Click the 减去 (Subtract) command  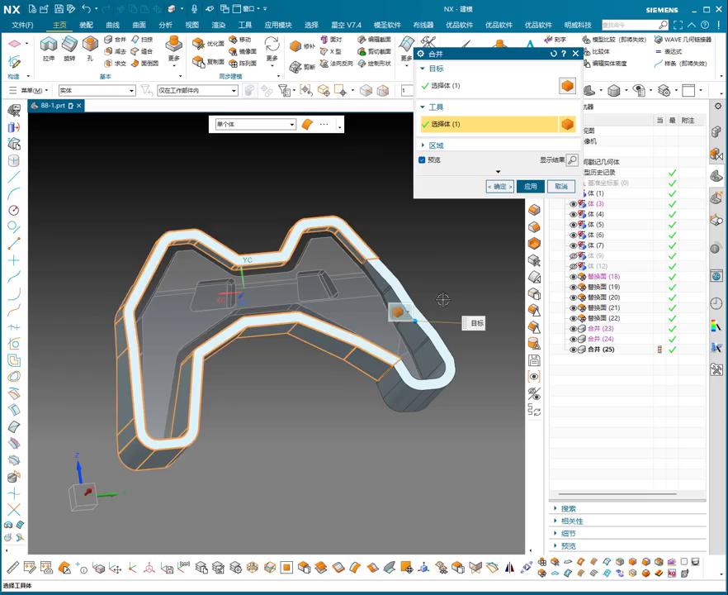click(116, 51)
